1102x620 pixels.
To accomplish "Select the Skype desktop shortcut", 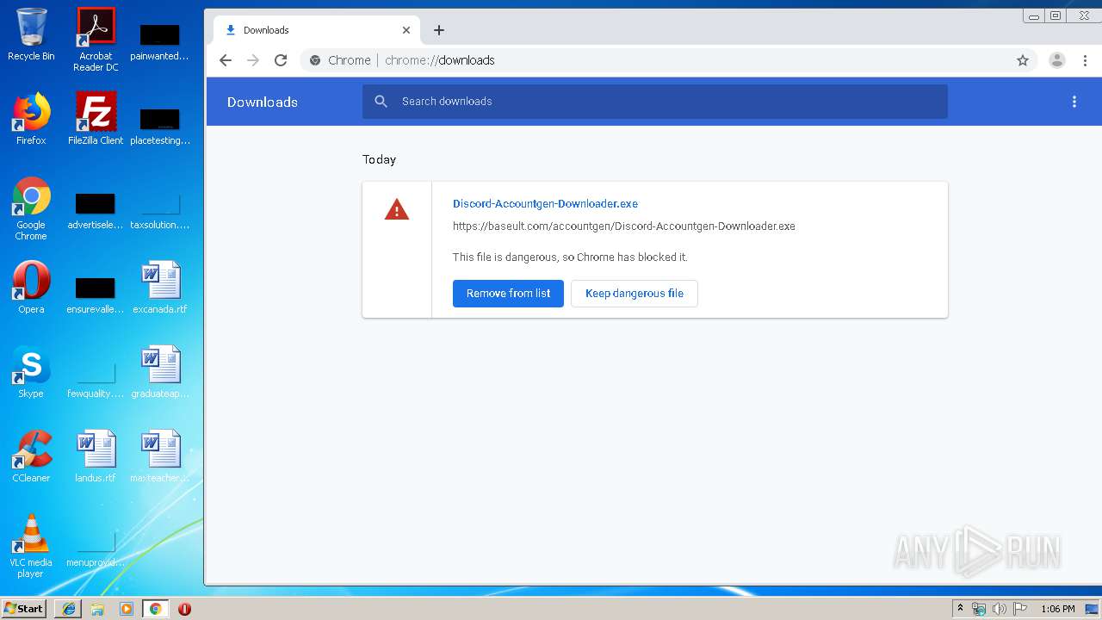I will point(31,372).
